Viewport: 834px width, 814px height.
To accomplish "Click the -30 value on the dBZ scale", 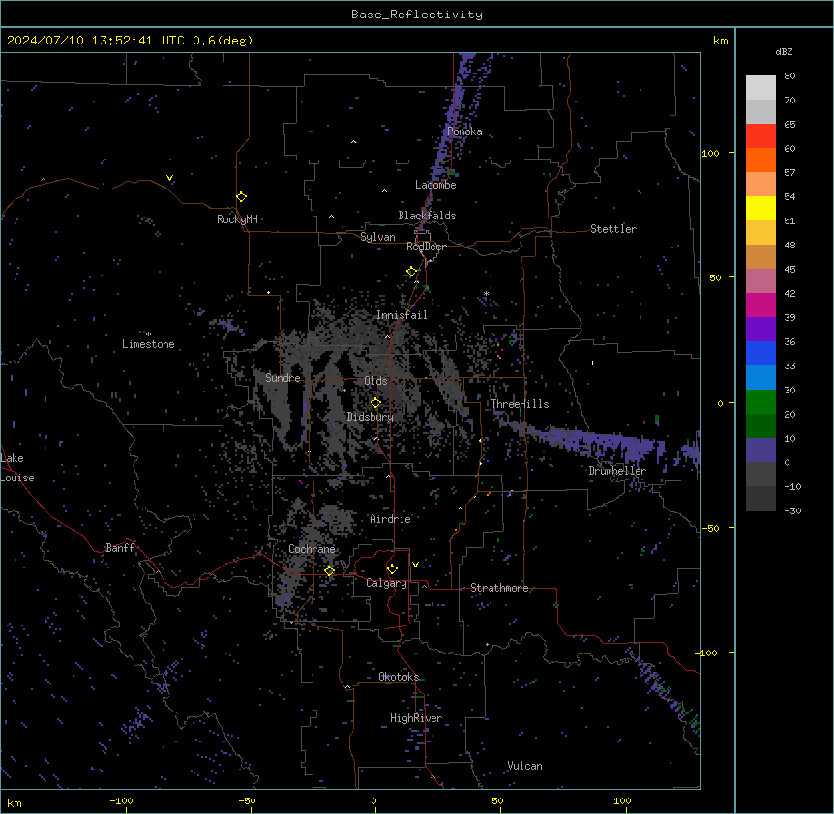I will pos(792,511).
